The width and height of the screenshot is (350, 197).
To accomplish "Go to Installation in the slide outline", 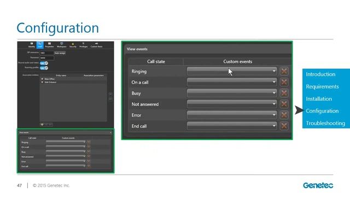I will point(319,99).
